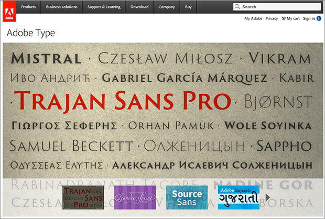Select the Adobe Gujarati thumbnail
Screen dimensions: 325x219
(239, 198)
